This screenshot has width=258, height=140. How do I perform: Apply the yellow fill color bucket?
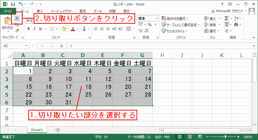64,29
